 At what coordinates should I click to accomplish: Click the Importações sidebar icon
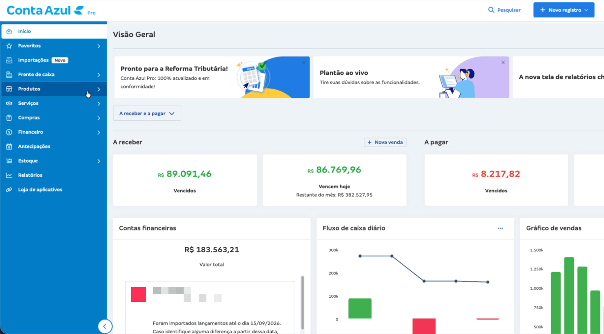point(9,60)
